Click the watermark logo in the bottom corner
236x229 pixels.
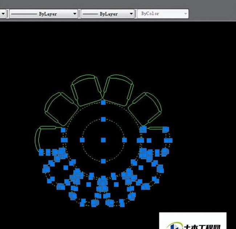pyautogui.click(x=193, y=221)
